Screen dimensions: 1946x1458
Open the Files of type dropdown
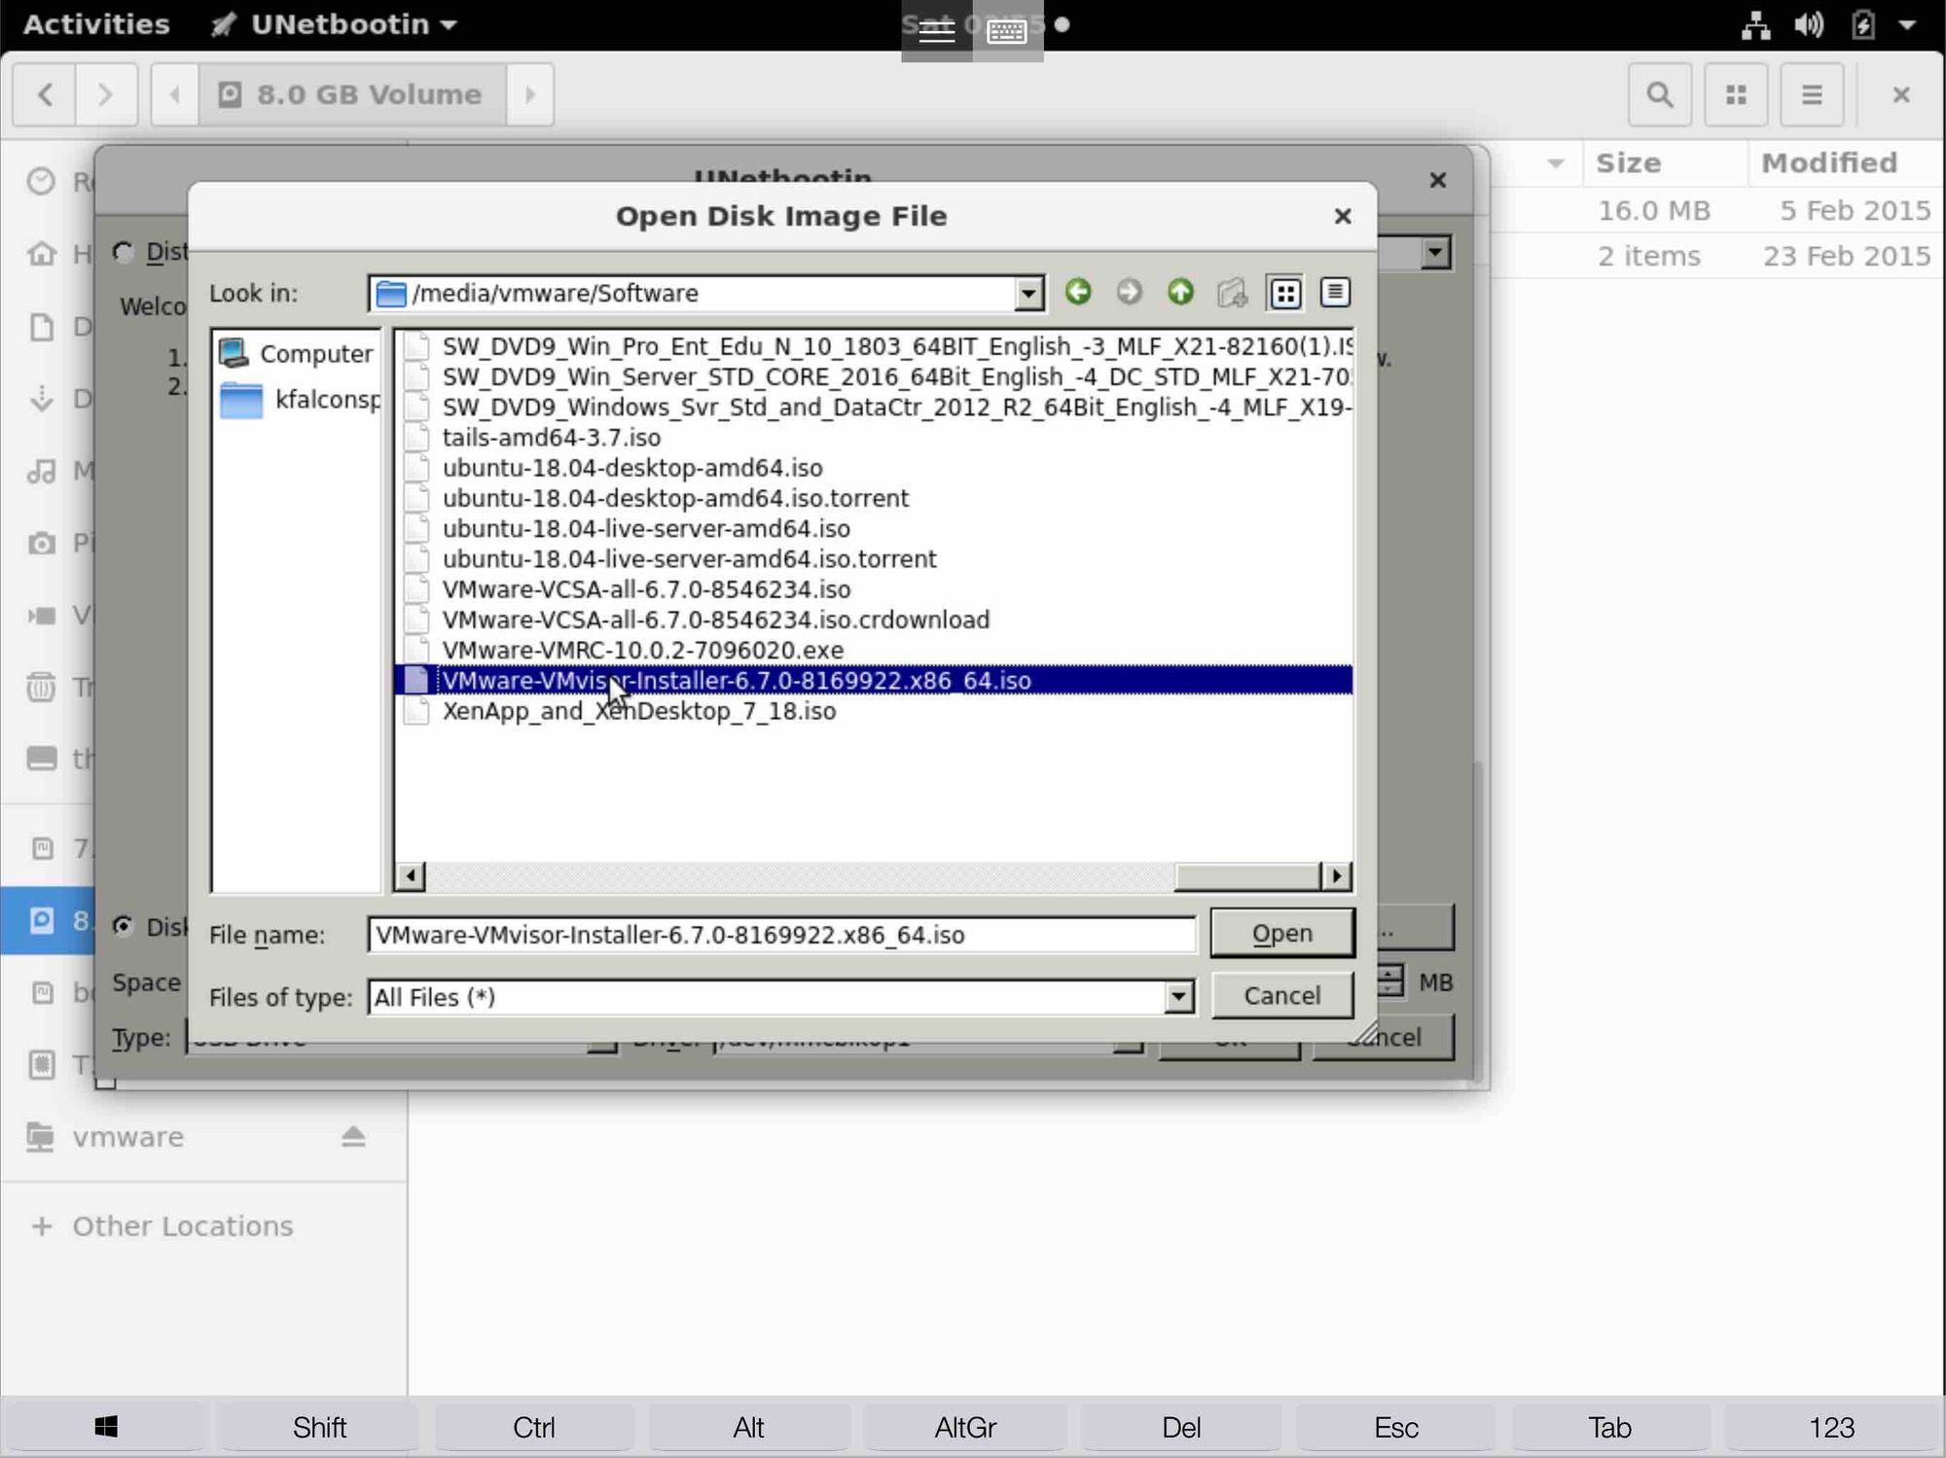1178,997
